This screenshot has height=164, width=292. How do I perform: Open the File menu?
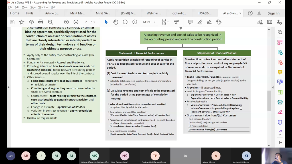[x=10, y=7]
